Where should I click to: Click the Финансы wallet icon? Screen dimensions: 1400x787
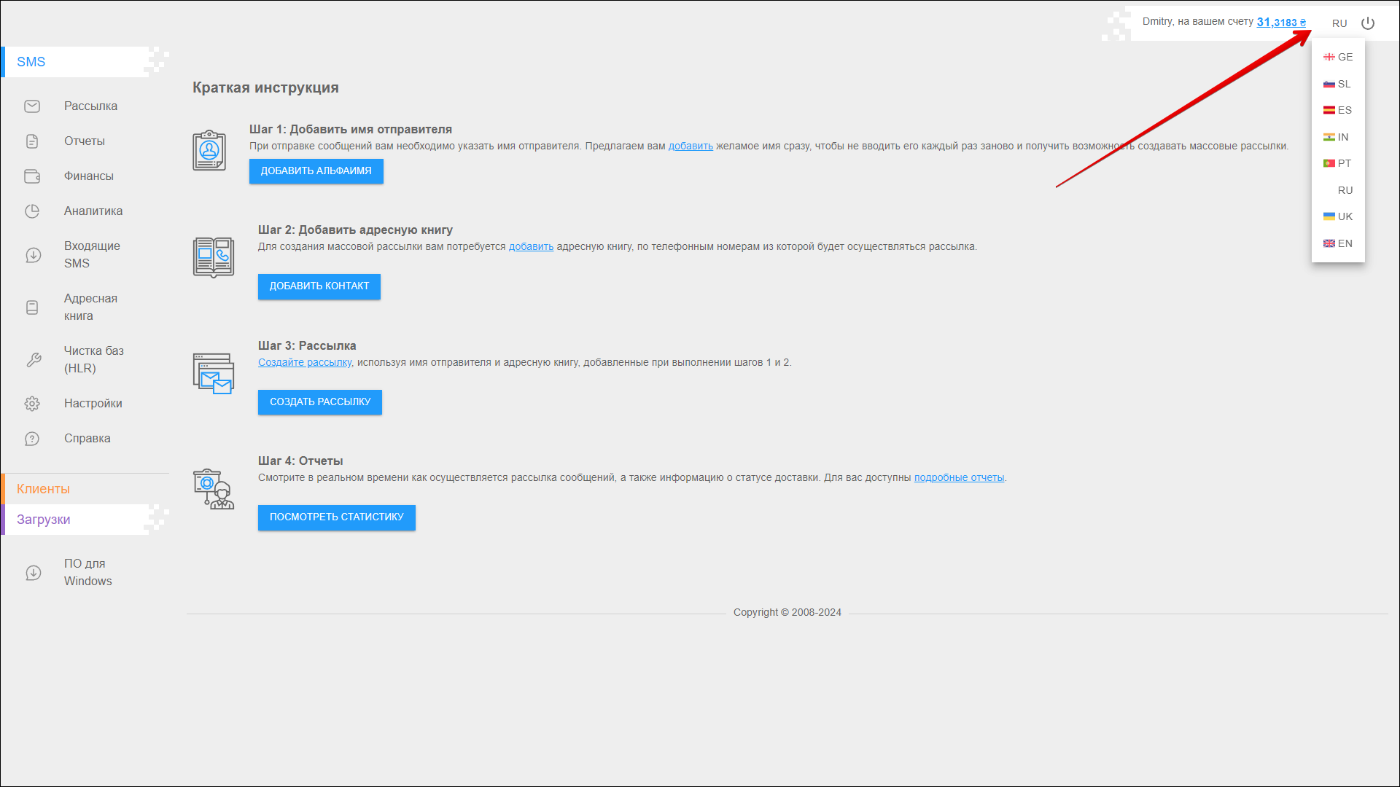[x=32, y=176]
